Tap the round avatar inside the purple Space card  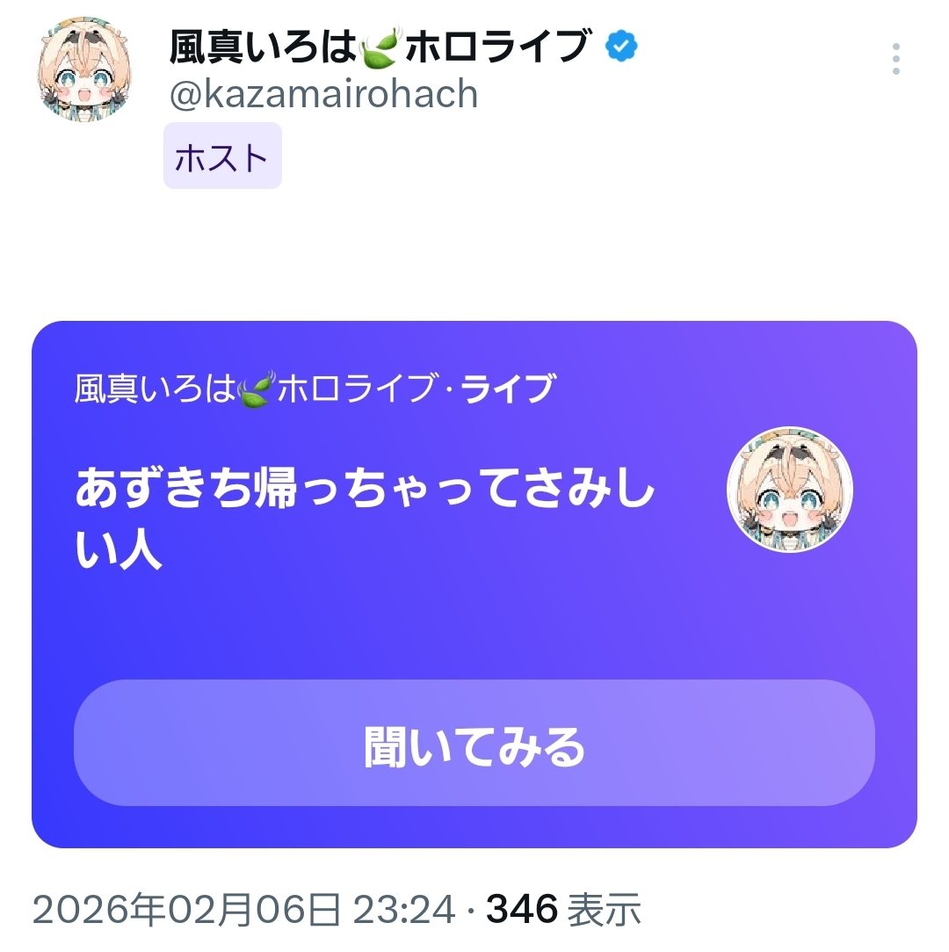(789, 490)
